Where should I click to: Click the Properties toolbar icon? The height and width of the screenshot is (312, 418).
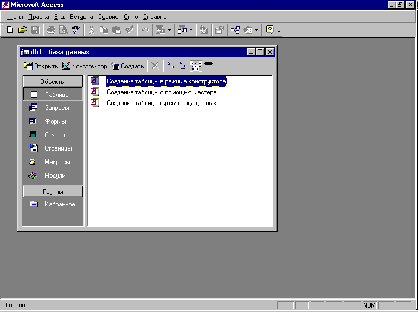click(220, 30)
